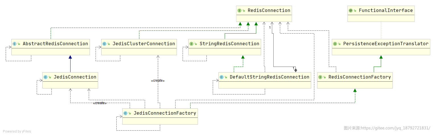Click the JedisConnection class icon
The image size is (436, 136).
point(45,77)
